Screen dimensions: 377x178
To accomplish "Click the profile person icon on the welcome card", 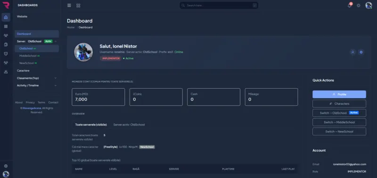I will (x=352, y=52).
